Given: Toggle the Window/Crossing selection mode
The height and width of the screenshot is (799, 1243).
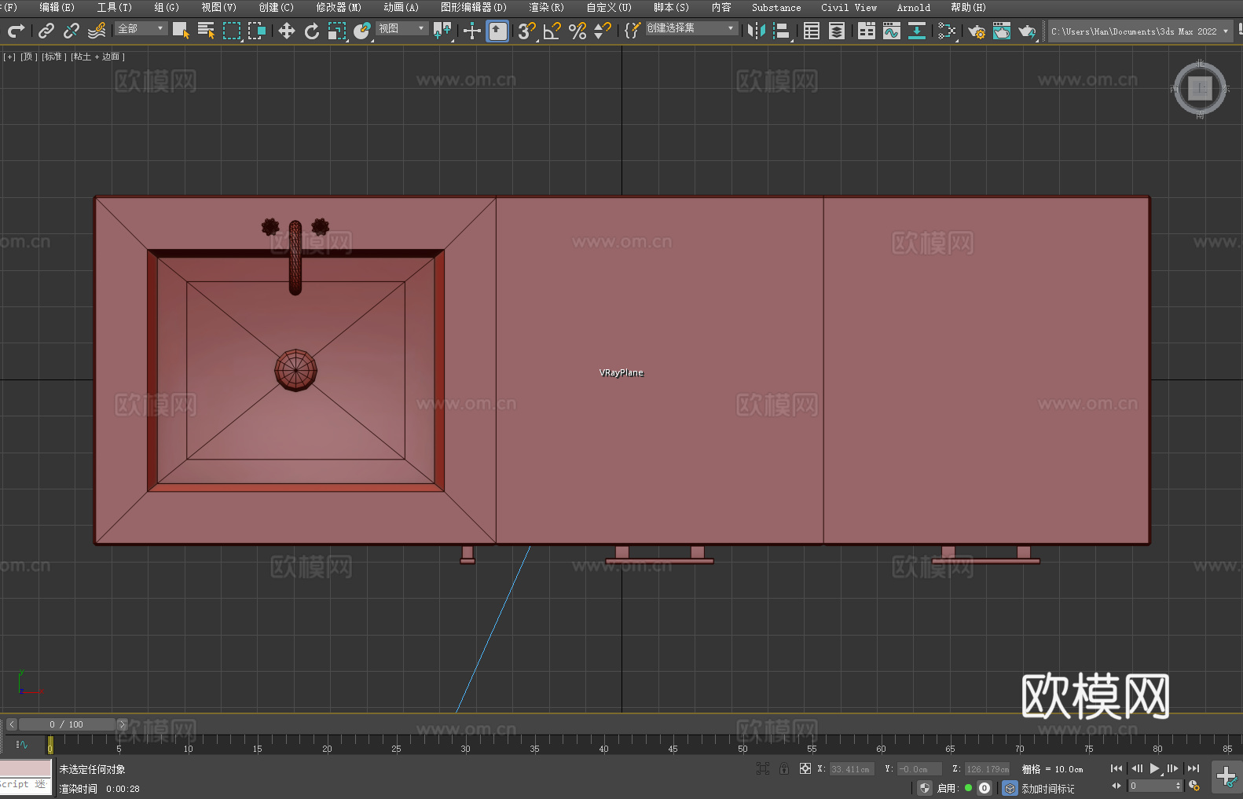Looking at the screenshot, I should pos(257,31).
